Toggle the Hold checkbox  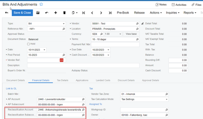[x=28, y=44]
